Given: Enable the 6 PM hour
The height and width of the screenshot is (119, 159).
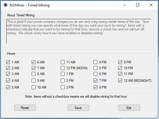Looking at the screenshot, I should click(x=95, y=74).
